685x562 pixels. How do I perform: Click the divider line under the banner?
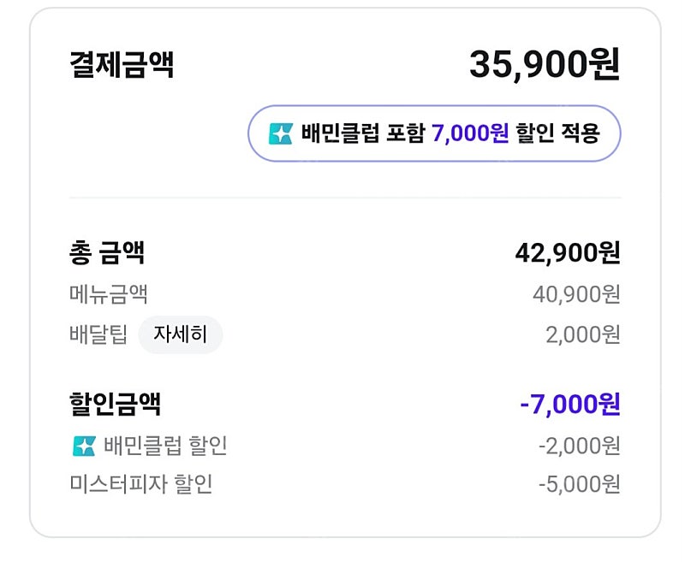[345, 198]
